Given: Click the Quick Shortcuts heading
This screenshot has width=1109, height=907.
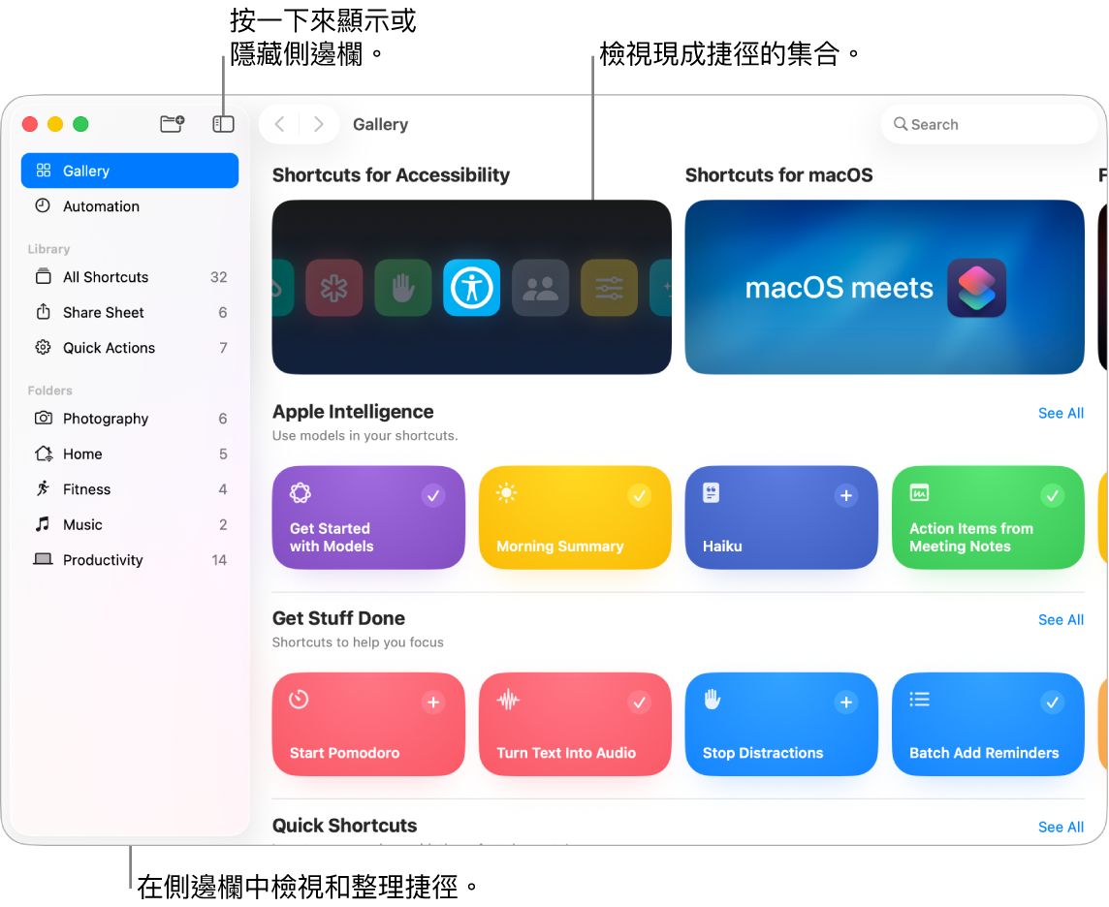Looking at the screenshot, I should click(344, 826).
